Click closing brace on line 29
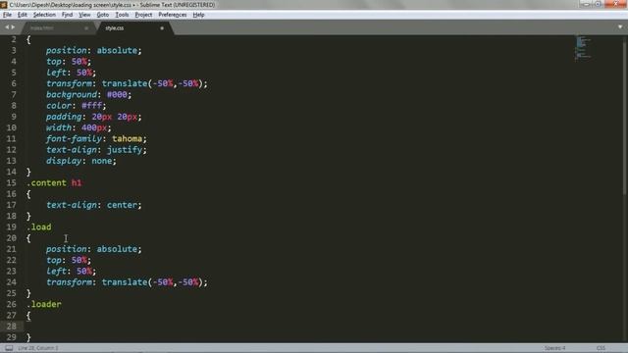The image size is (628, 353). click(28, 337)
